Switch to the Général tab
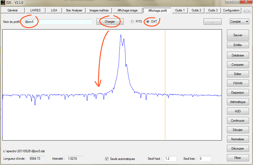The height and width of the screenshot is (165, 253). (12, 10)
